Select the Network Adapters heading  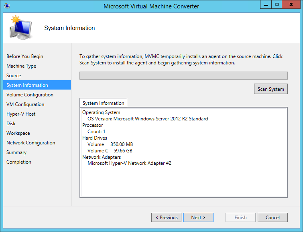pyautogui.click(x=102, y=157)
